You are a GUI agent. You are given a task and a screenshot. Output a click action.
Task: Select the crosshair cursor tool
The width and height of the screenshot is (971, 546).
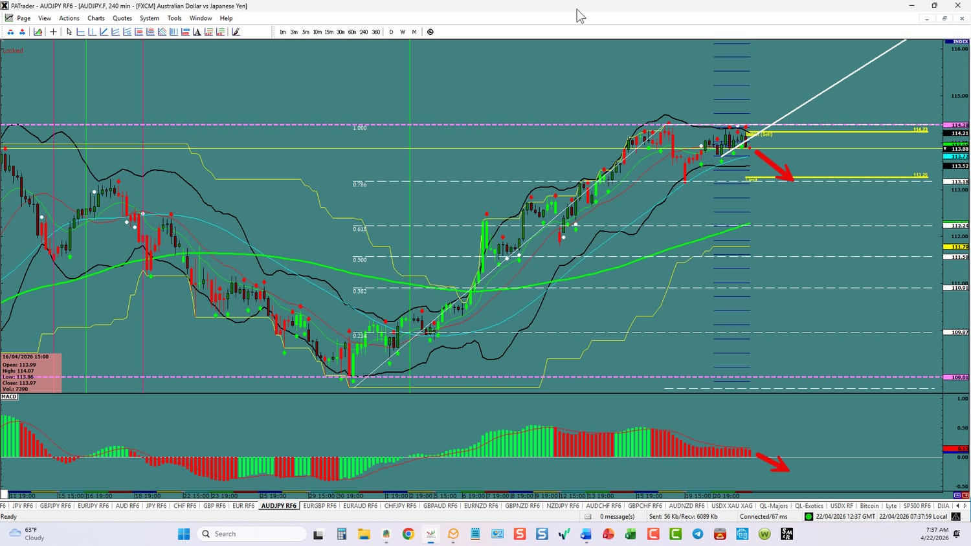53,32
